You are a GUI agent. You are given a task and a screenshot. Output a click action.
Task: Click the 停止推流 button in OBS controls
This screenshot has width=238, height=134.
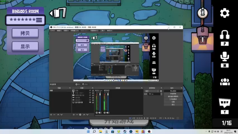tap(173, 91)
